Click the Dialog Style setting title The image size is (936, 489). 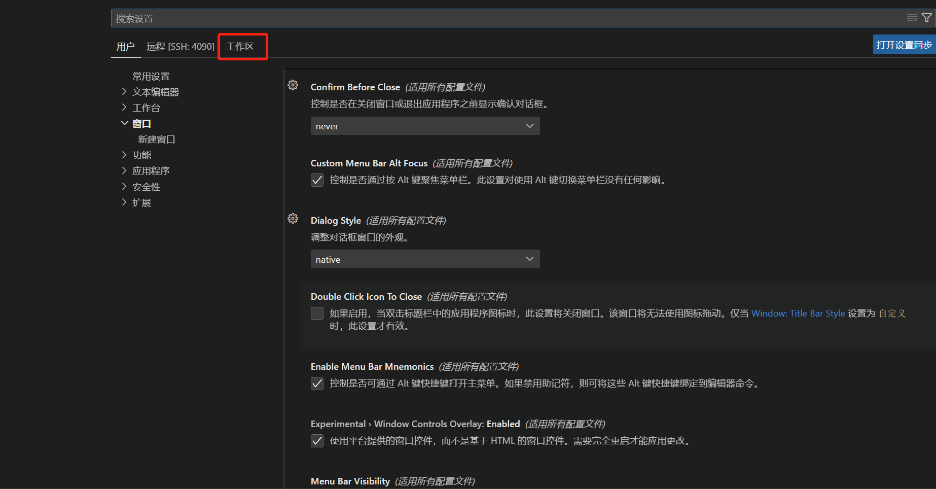pyautogui.click(x=336, y=221)
